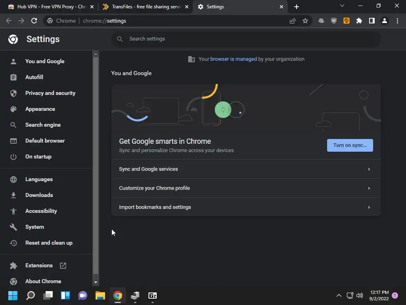Toggle the side panel icon

point(372,21)
